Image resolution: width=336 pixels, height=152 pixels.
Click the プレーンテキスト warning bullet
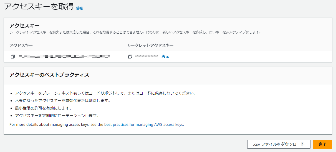(x=105, y=93)
